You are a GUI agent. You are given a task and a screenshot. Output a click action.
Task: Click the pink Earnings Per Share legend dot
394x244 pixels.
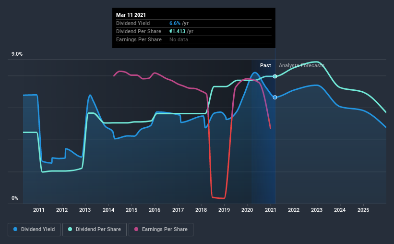(136, 229)
